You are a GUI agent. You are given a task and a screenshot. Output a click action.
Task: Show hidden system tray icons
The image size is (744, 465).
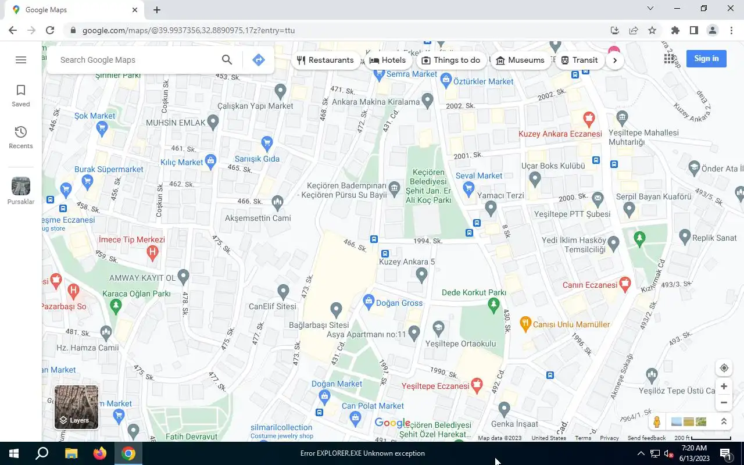click(x=641, y=453)
